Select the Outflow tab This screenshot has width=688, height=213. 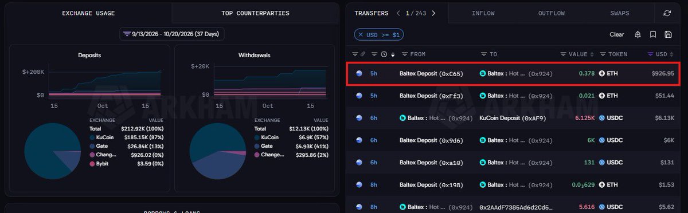(x=552, y=13)
